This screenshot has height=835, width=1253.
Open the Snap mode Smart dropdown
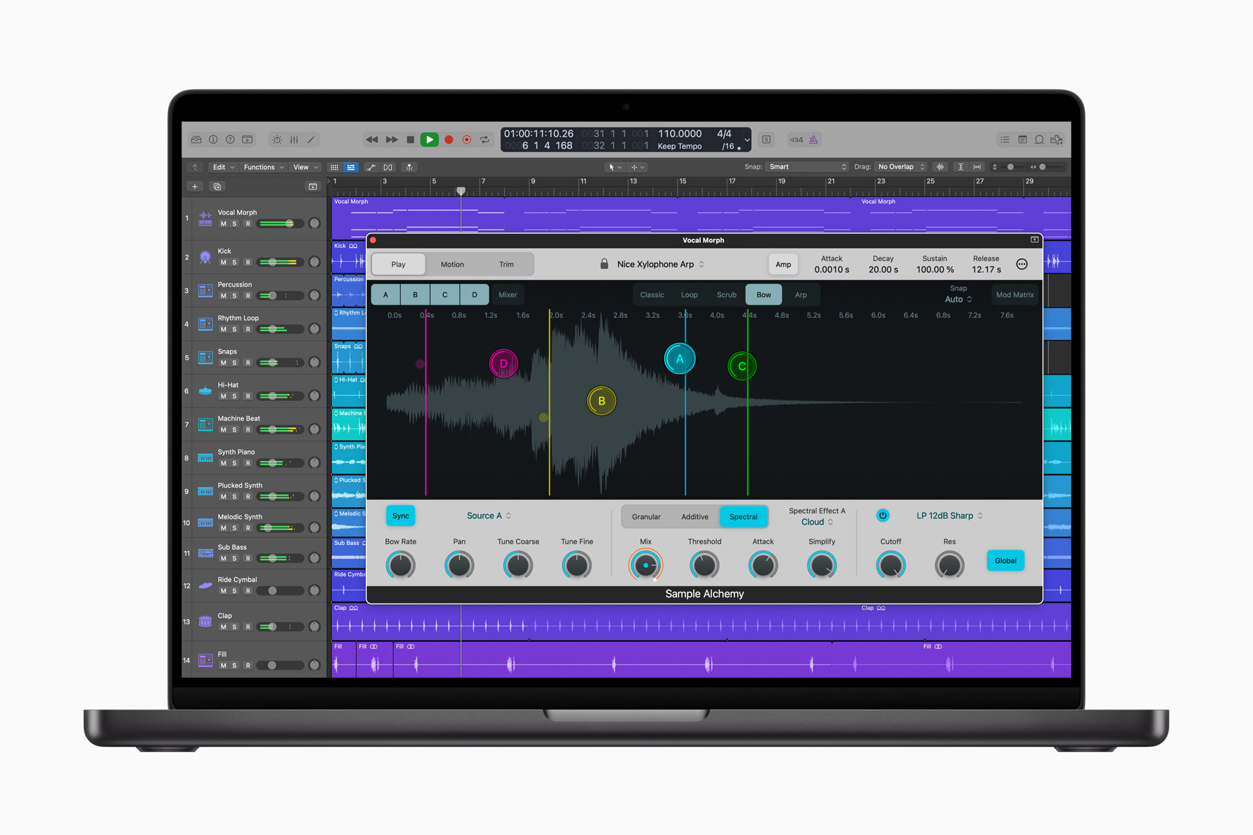click(x=807, y=167)
